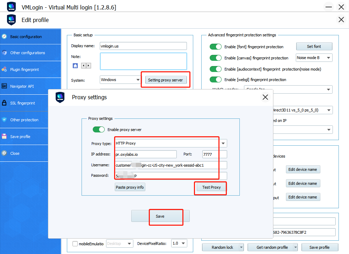
Task: Minimize the VMLogin main window
Action: point(329,7)
